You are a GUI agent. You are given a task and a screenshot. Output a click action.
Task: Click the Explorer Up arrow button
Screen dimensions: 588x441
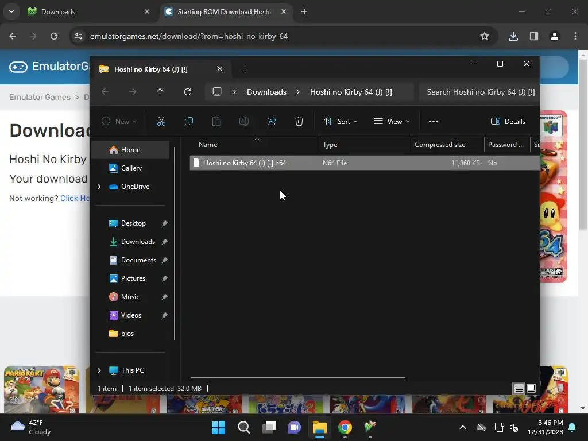160,92
